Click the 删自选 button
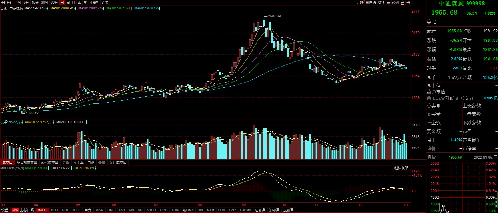Image resolution: width=498 pixels, height=213 pixels. click(x=370, y=3)
